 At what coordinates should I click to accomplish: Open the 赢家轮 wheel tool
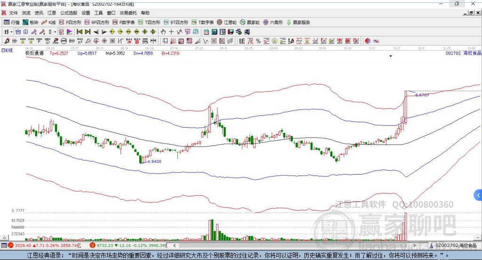(250, 23)
